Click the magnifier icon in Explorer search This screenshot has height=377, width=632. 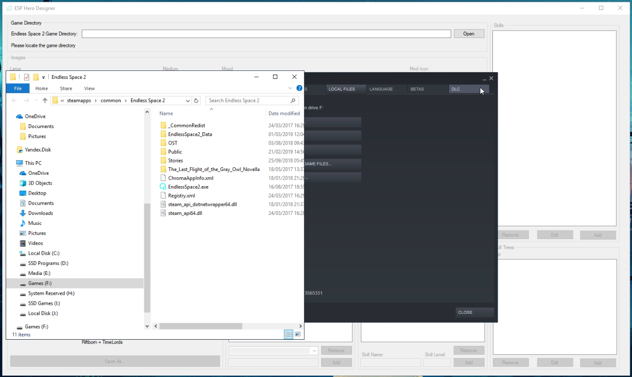click(x=293, y=101)
